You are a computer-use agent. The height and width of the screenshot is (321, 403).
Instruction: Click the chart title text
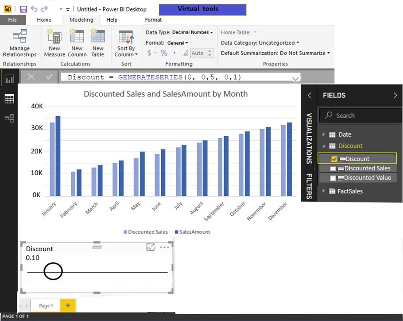(x=166, y=94)
